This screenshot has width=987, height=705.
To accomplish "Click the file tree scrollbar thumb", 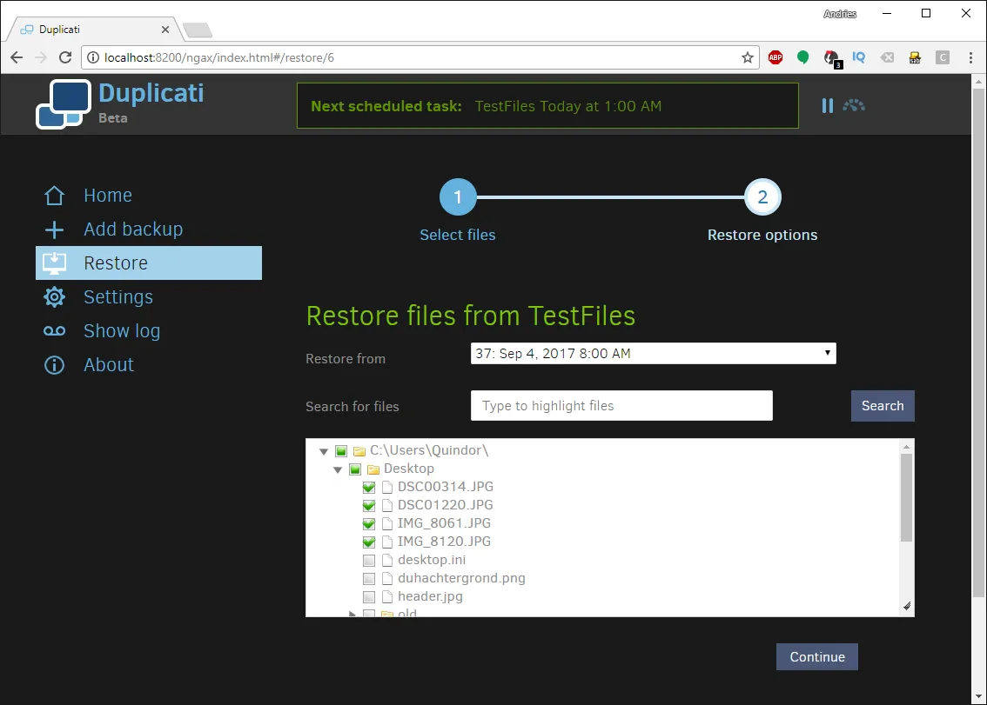I will 906,497.
